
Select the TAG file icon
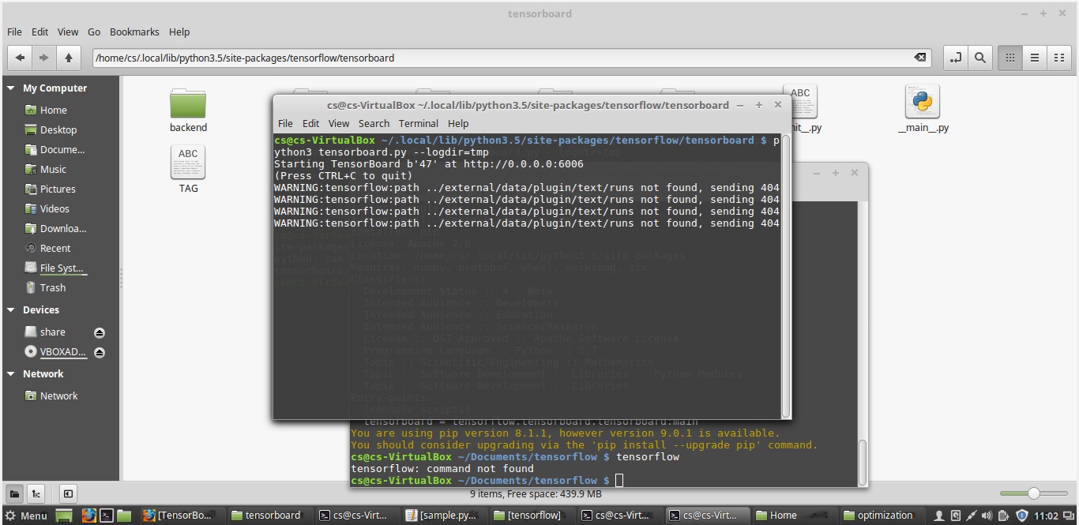pyautogui.click(x=187, y=163)
